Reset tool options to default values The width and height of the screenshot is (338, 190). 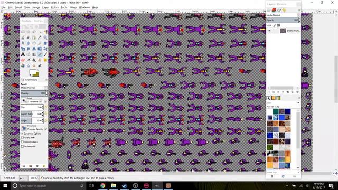44,166
